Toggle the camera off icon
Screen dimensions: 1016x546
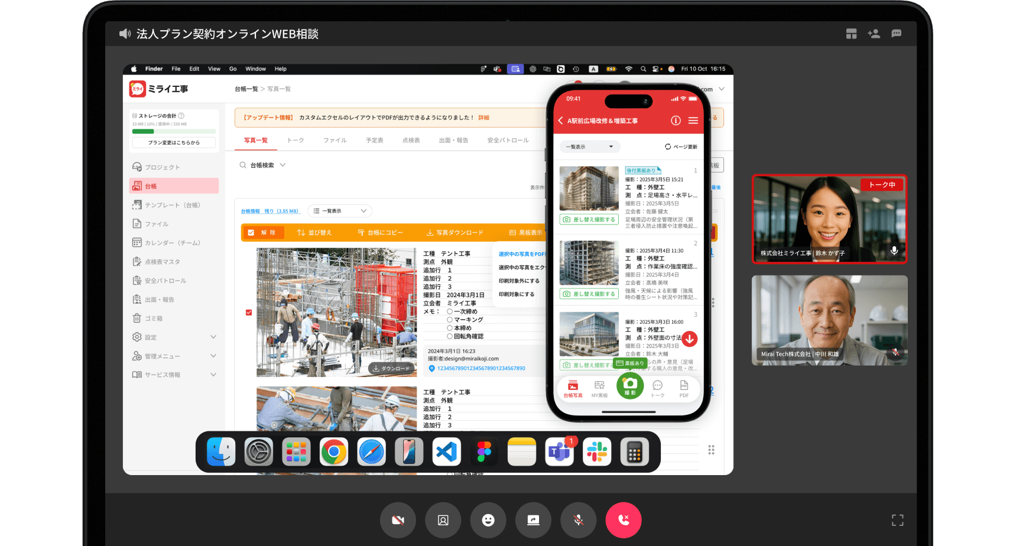(x=398, y=520)
